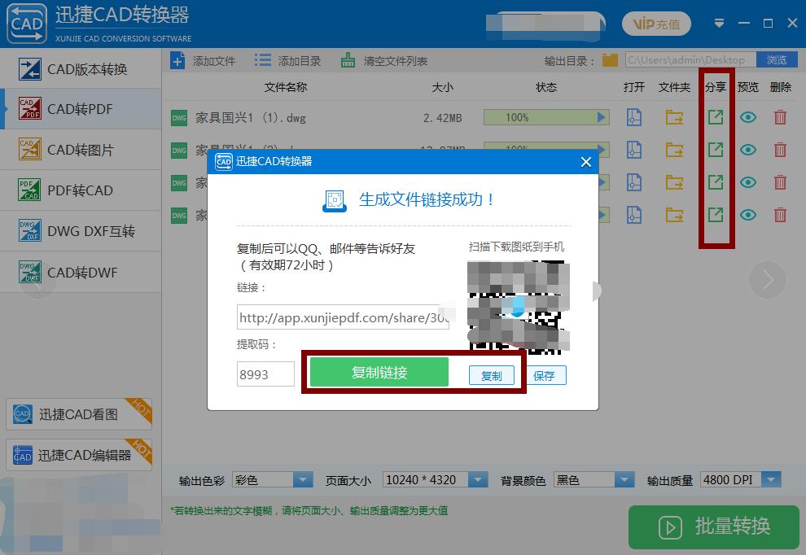
Task: Share the last converted file
Action: [x=715, y=215]
